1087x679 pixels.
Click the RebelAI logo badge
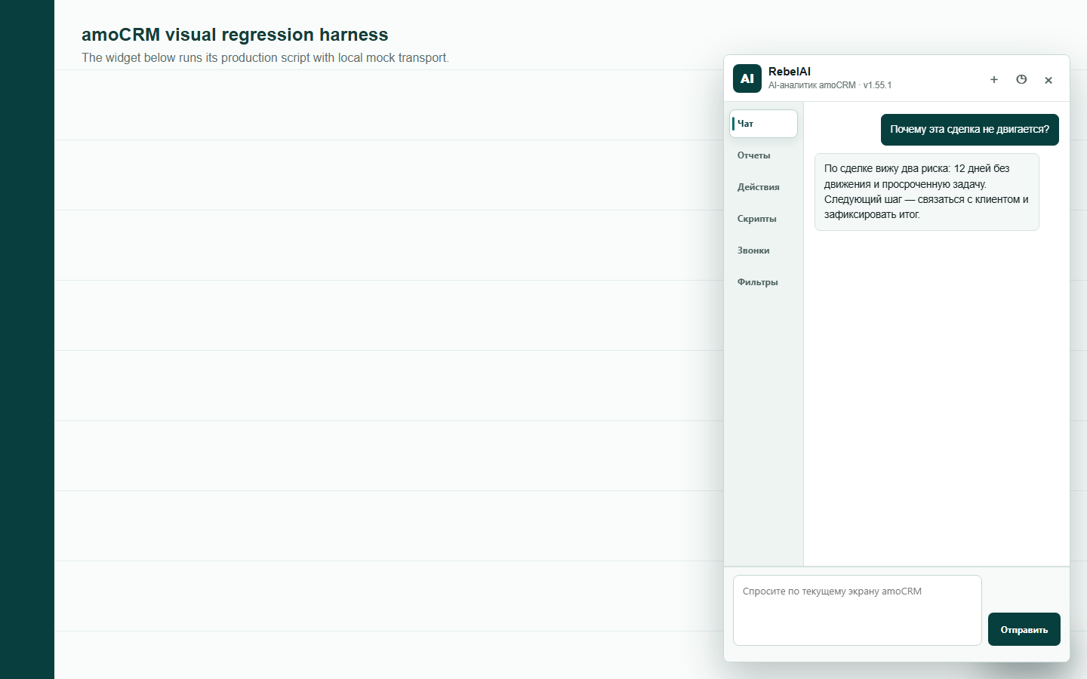point(747,78)
